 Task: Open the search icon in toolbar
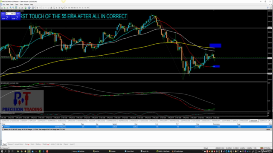[x=267, y=8]
